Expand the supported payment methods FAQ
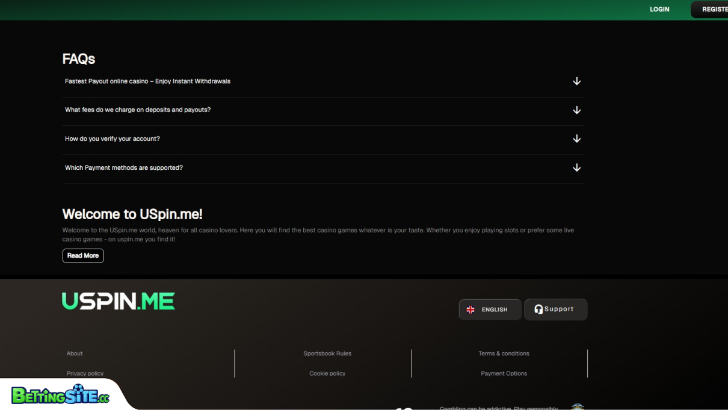The height and width of the screenshot is (410, 728). click(x=577, y=167)
